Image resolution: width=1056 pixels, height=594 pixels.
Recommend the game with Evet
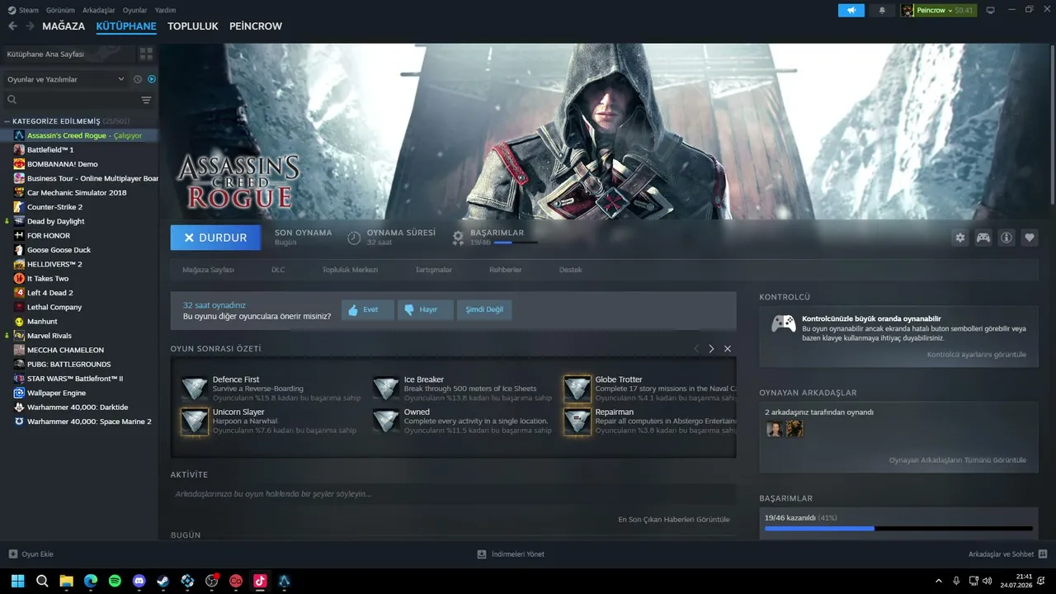pos(367,310)
